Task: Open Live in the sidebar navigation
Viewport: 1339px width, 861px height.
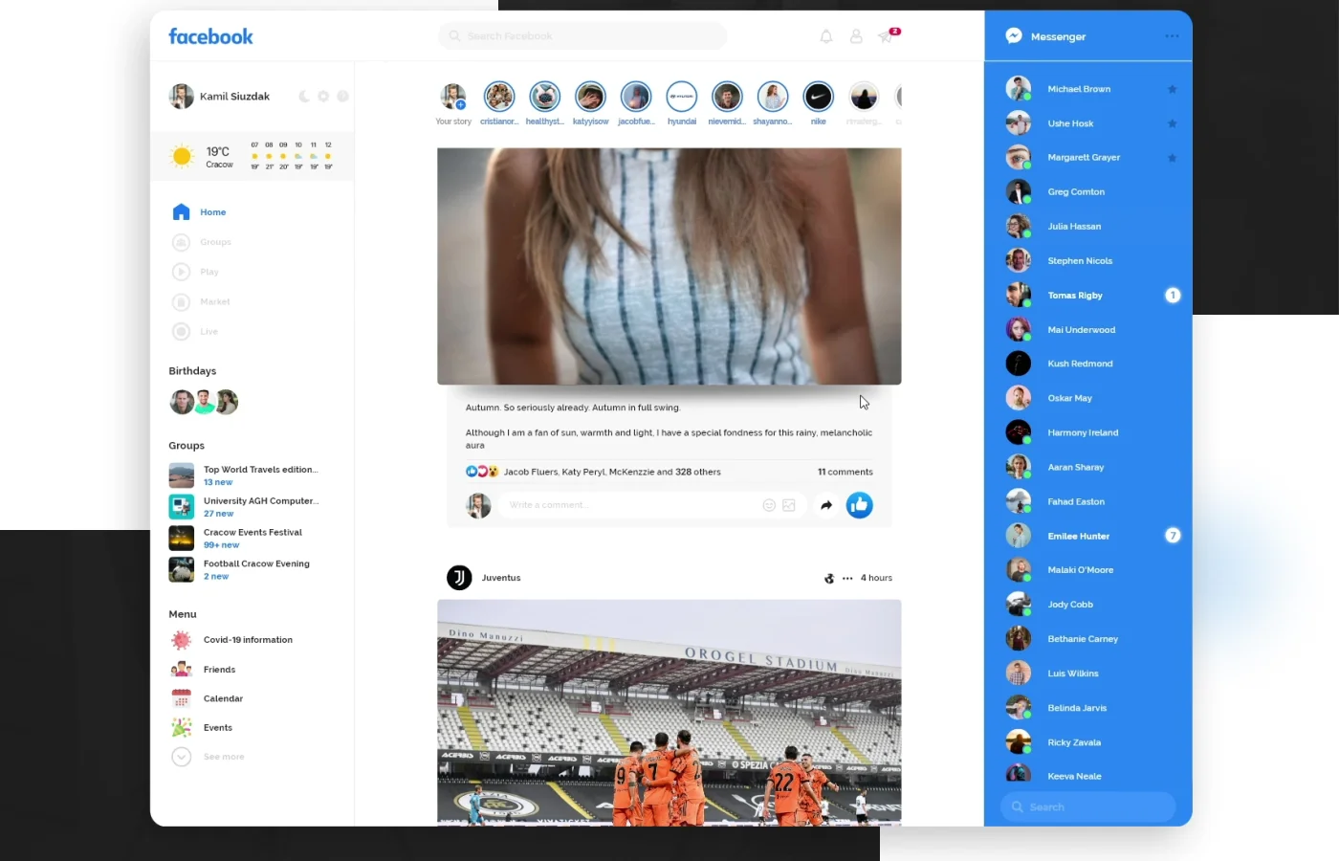Action: pos(195,331)
